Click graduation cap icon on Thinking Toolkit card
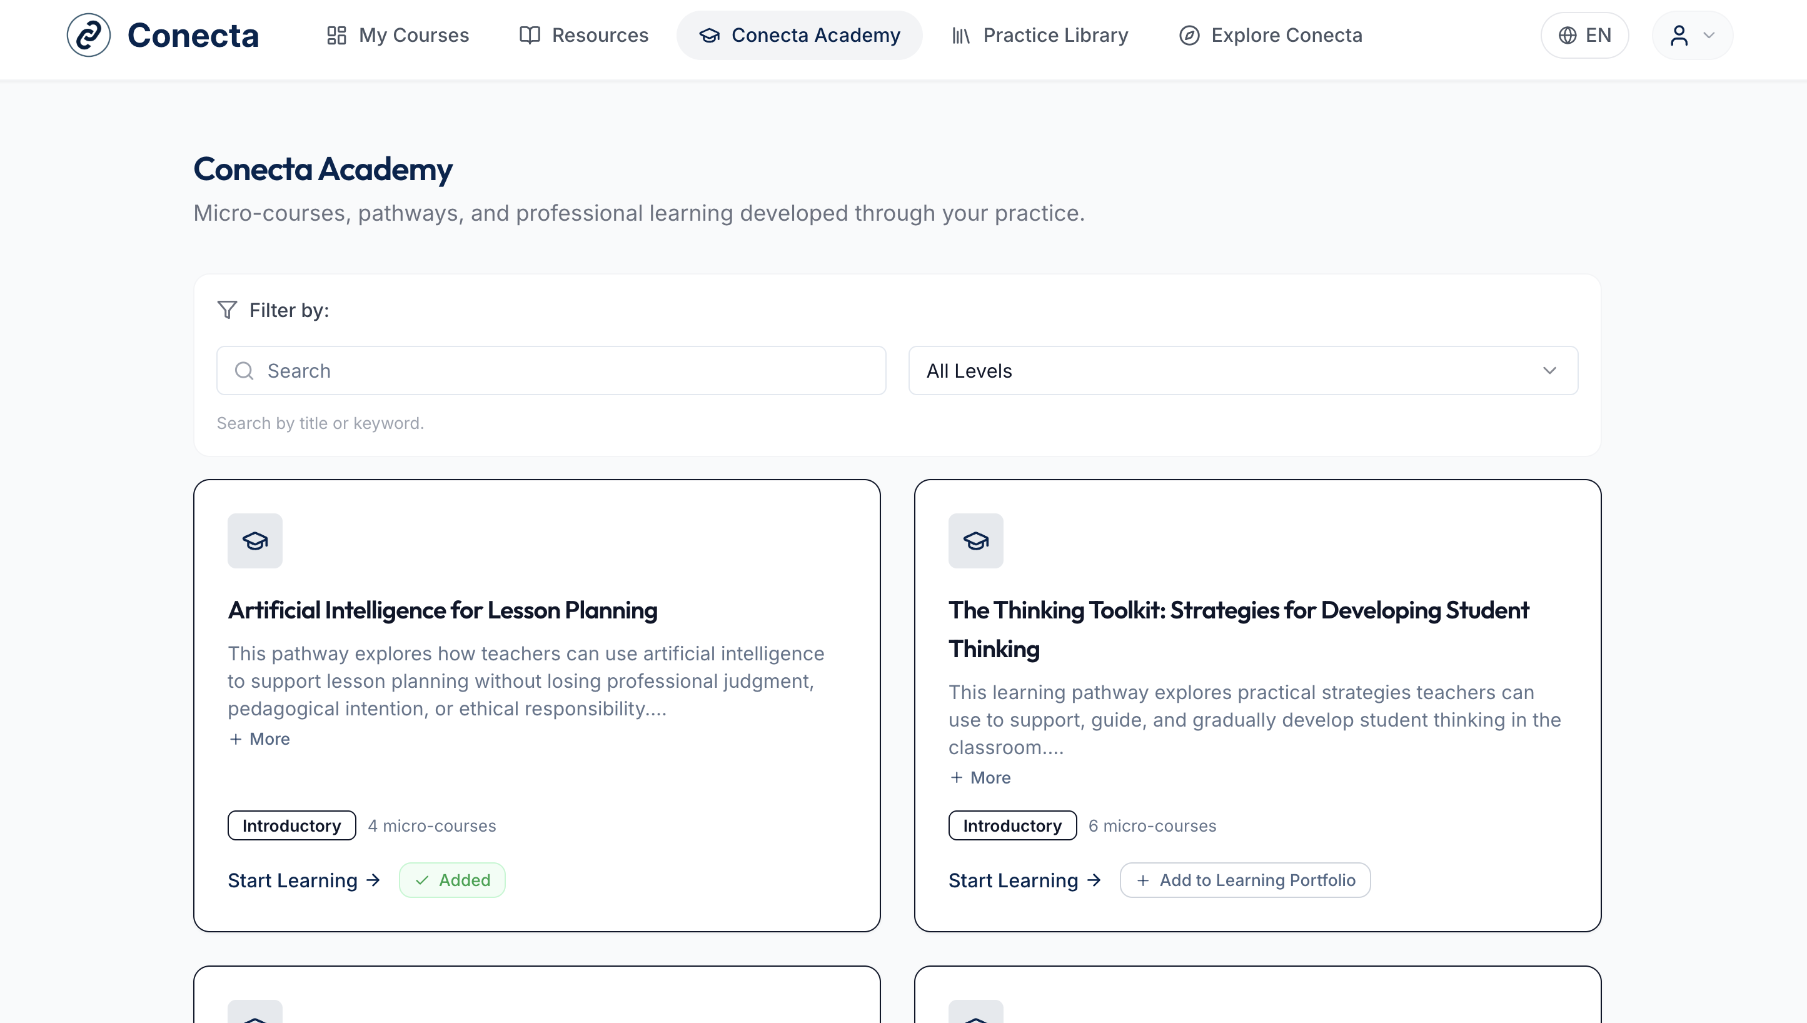This screenshot has width=1807, height=1023. (x=975, y=540)
